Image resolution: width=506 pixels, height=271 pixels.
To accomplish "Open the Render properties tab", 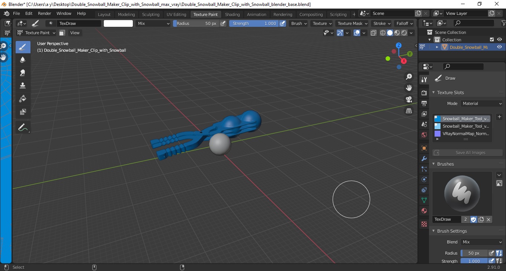I will click(424, 93).
